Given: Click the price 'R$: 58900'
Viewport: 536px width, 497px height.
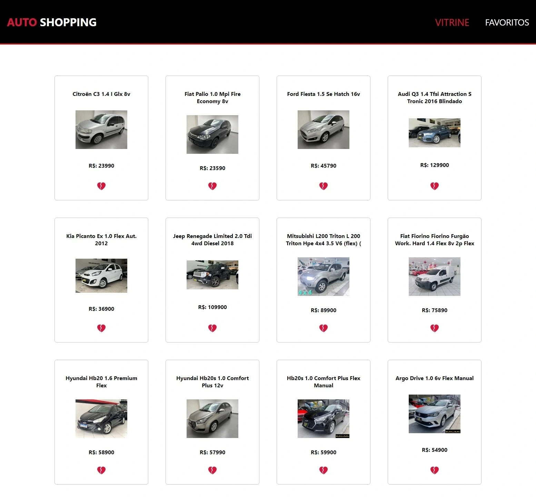Looking at the screenshot, I should coord(101,453).
